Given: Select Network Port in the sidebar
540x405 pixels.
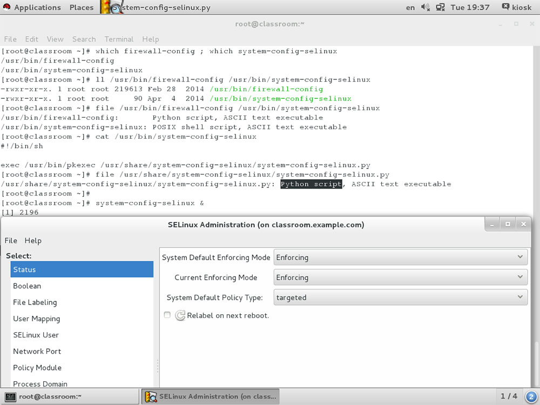Looking at the screenshot, I should [82, 352].
